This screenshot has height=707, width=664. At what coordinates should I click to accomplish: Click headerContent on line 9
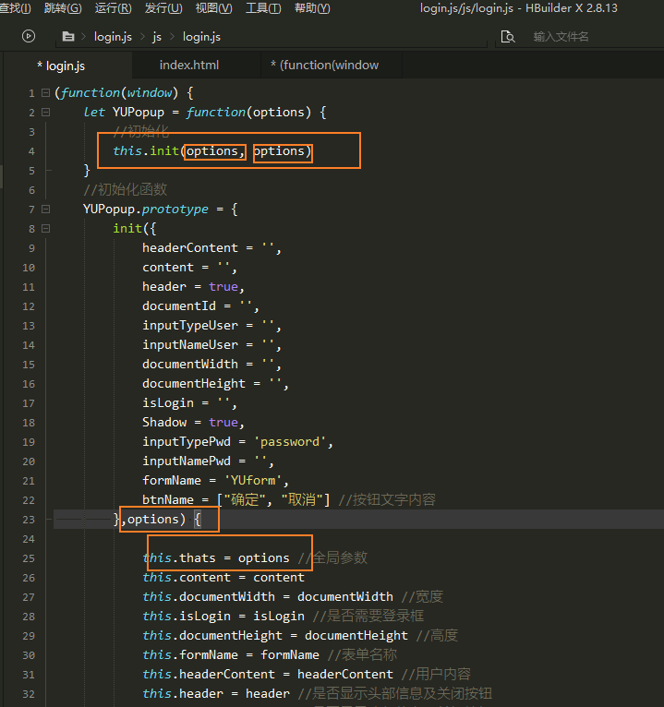coord(190,248)
